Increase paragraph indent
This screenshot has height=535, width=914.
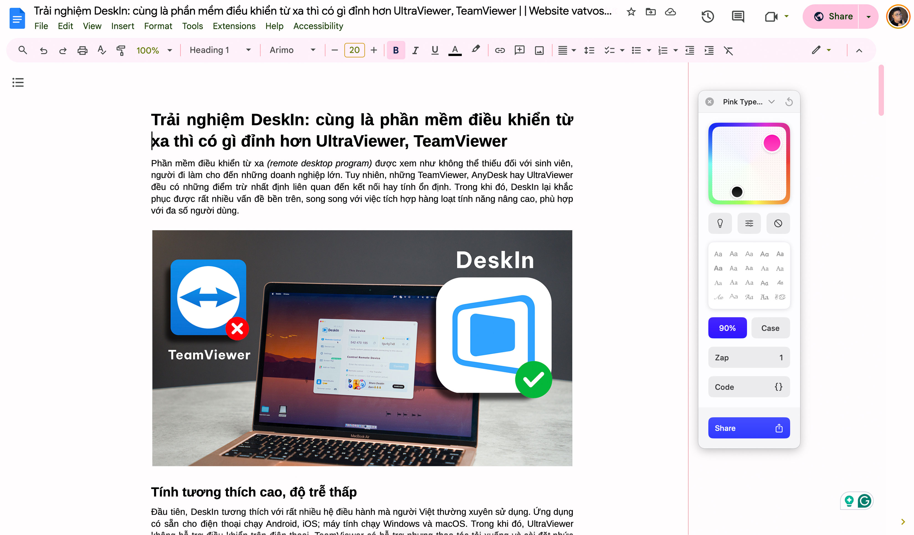(x=709, y=50)
